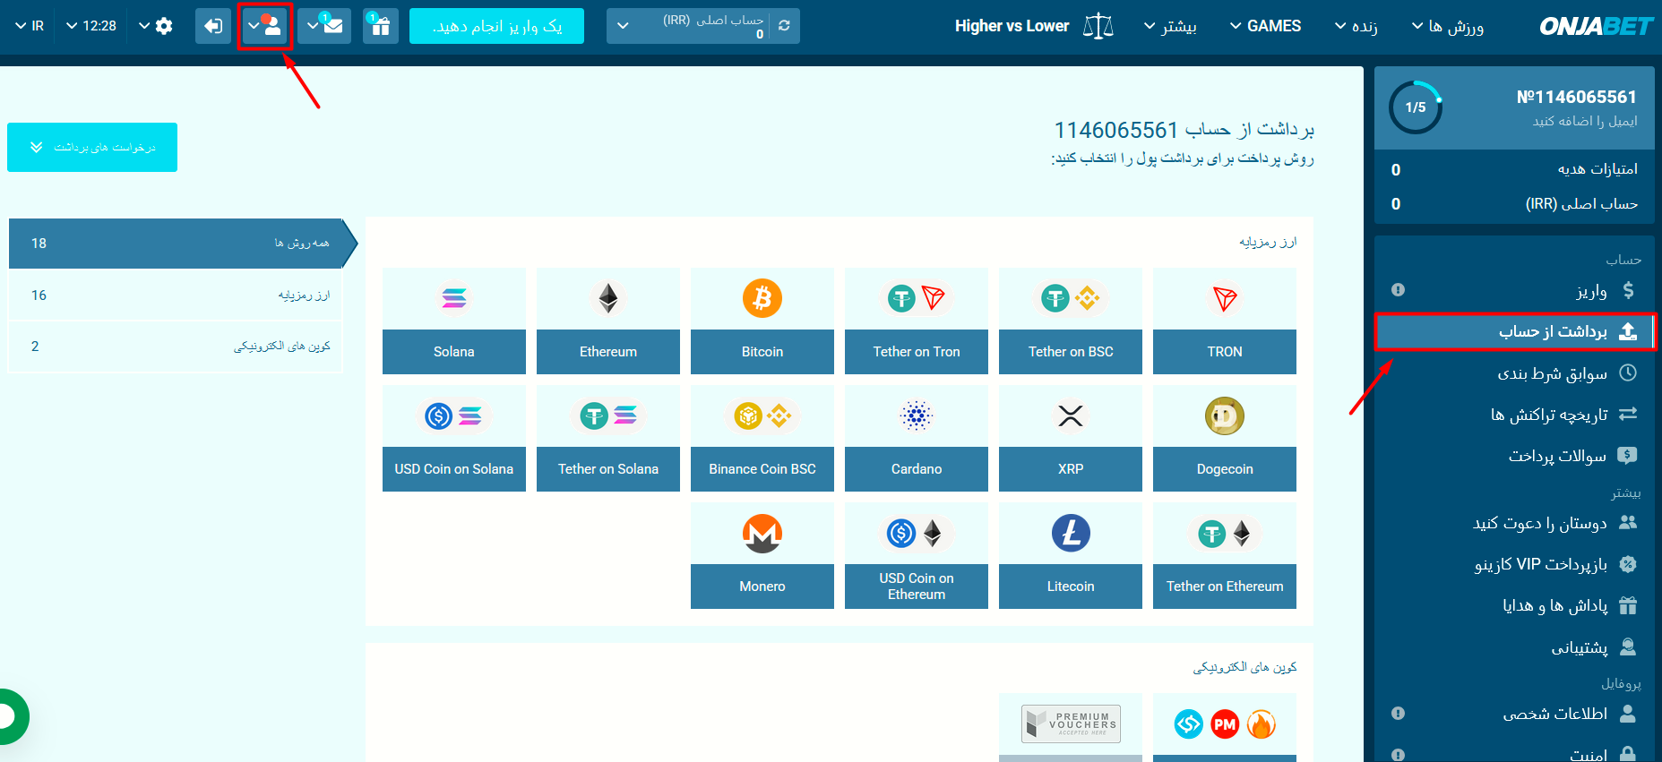The image size is (1662, 762).
Task: Open تاریخچه تراکنش ها transaction history
Action: [1514, 414]
